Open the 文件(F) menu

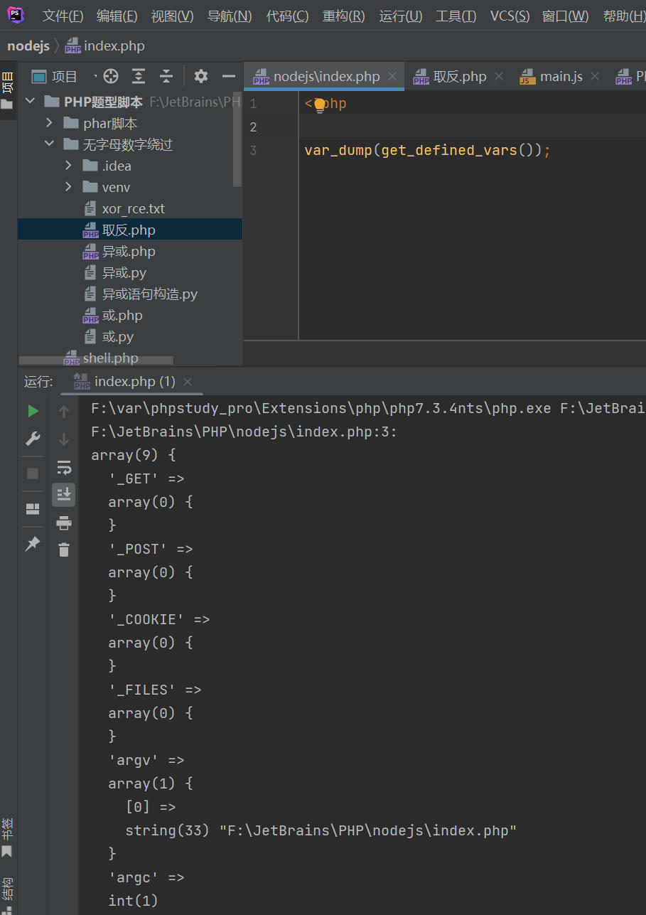pos(63,16)
